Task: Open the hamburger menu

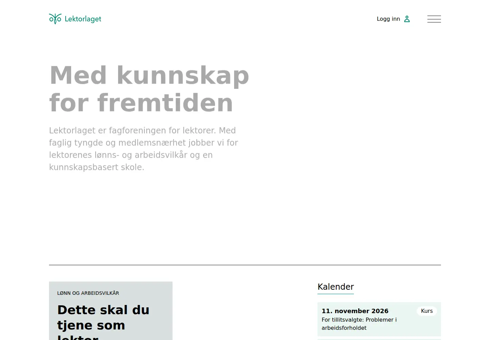Action: pyautogui.click(x=434, y=19)
